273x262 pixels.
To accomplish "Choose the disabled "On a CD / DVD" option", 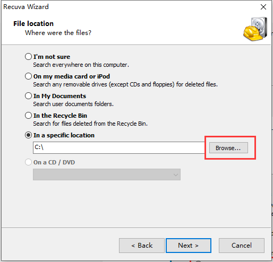I will click(28, 162).
